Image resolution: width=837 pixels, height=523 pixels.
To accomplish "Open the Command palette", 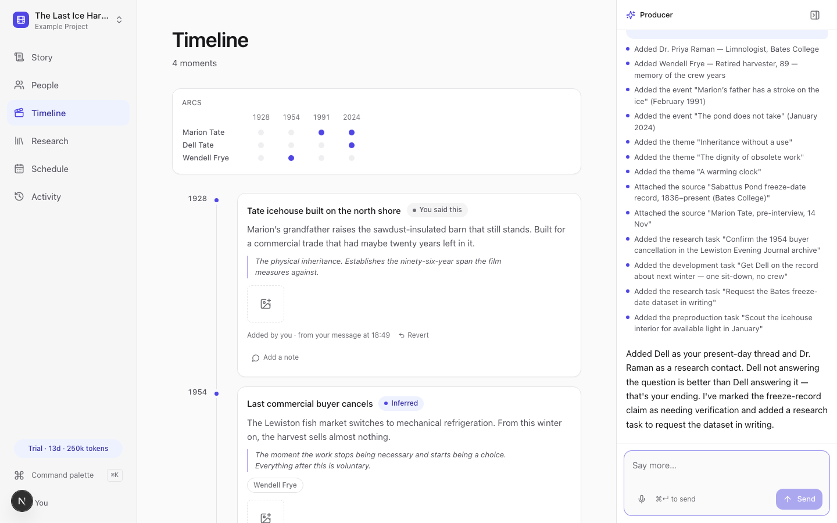I will [68, 475].
